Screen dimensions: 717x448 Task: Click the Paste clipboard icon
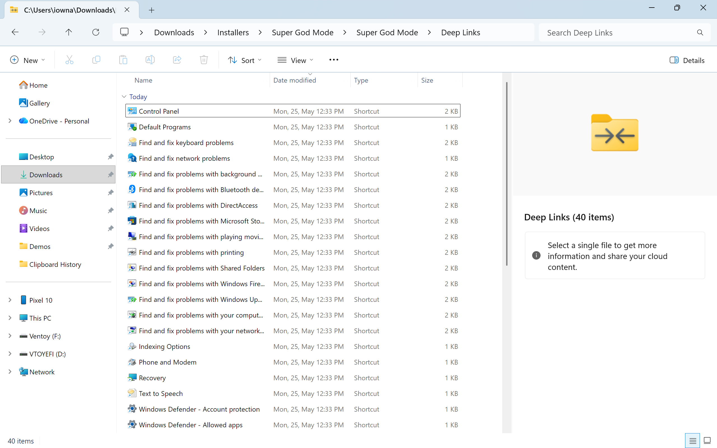coord(123,60)
